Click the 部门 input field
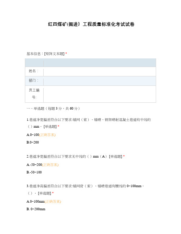Image resolution: width=181 pixels, height=234 pixels. pos(100,81)
